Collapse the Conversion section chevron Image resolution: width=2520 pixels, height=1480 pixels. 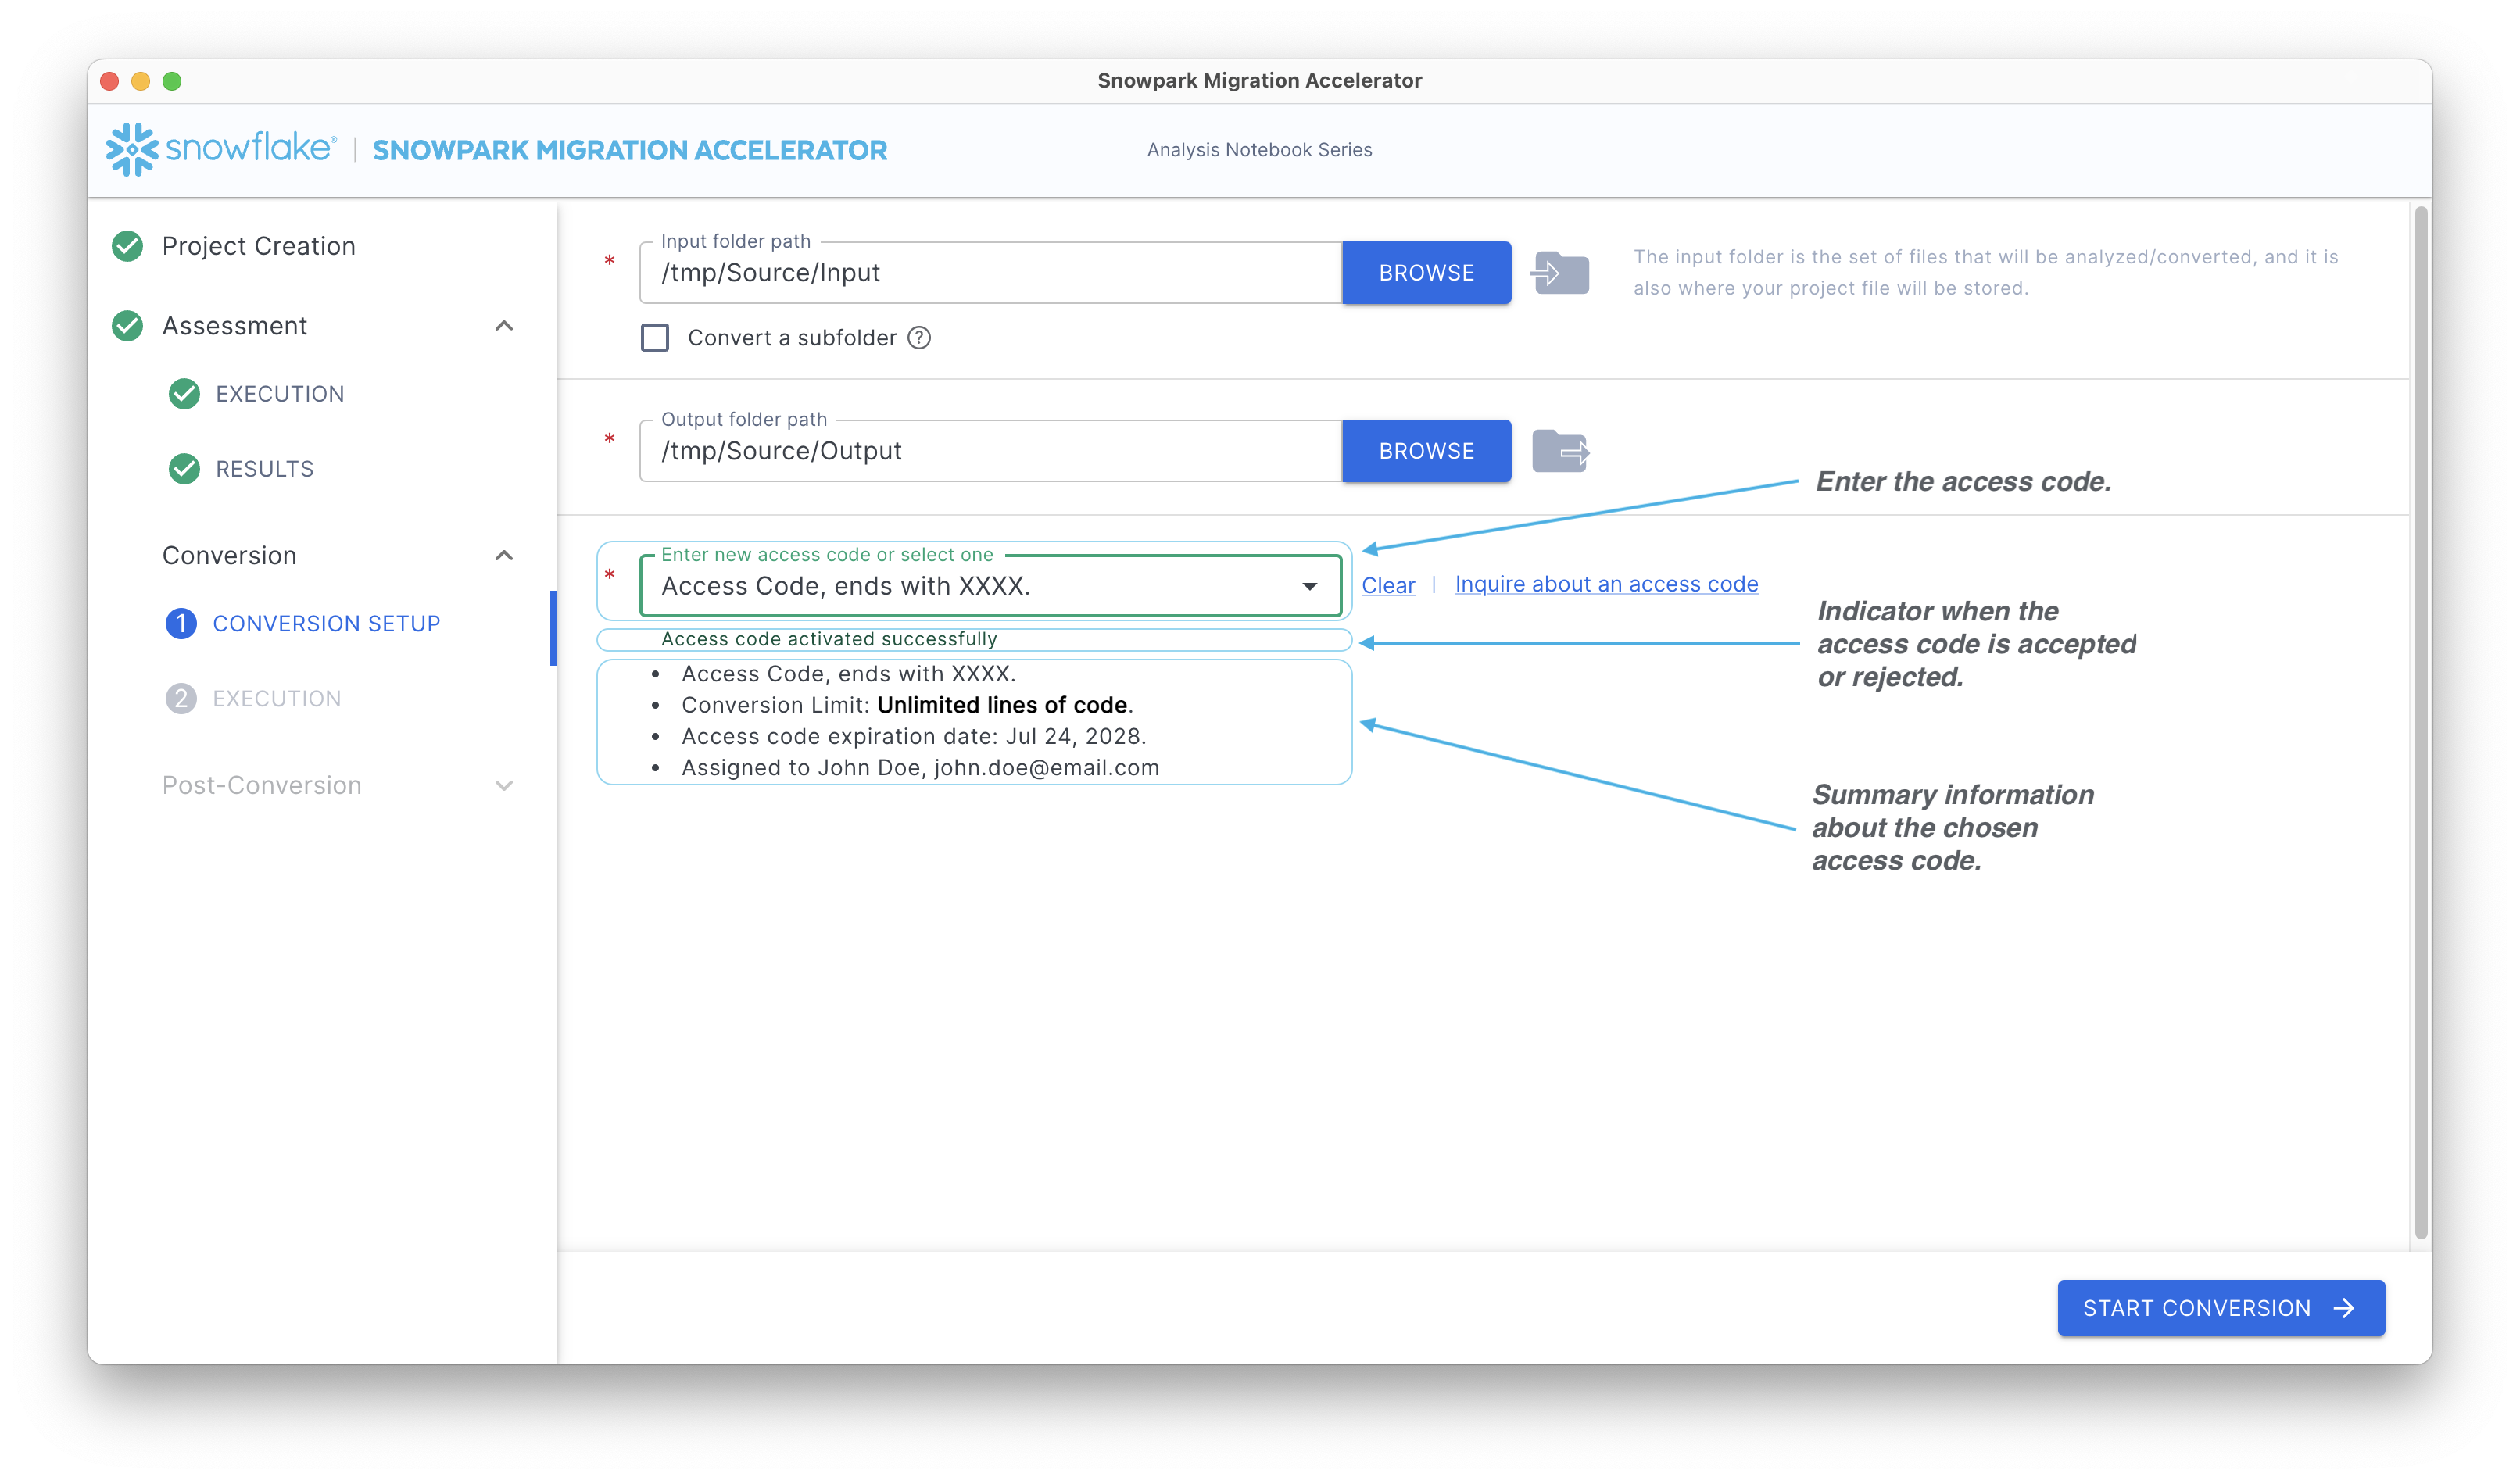[504, 556]
